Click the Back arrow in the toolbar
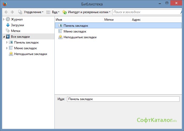Image resolution: width=184 pixels, height=131 pixels. [6, 12]
